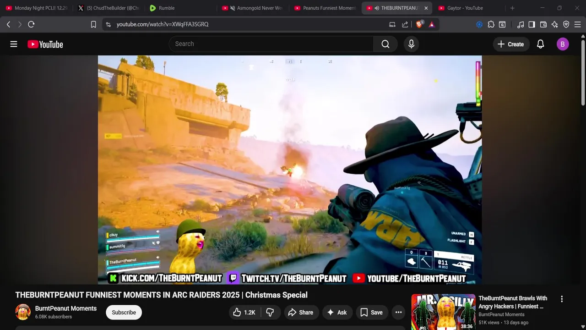Click the video title text THEBURNTPEANUT FUNNIEST MOMENTS

[x=161, y=295]
